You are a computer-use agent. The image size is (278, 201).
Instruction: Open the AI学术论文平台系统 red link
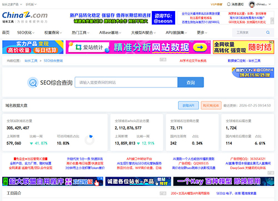(193, 60)
